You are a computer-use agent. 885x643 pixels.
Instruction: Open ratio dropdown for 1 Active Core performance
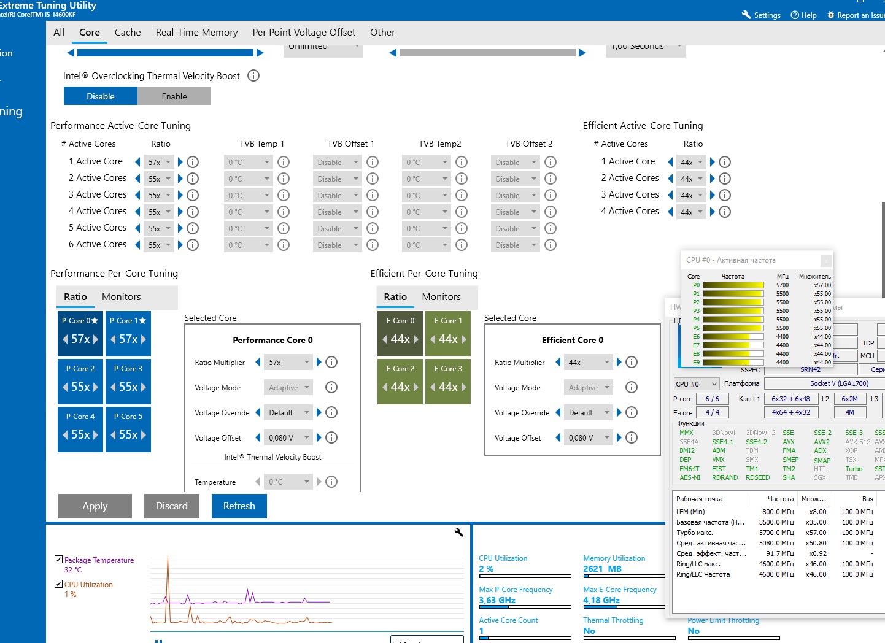point(160,162)
